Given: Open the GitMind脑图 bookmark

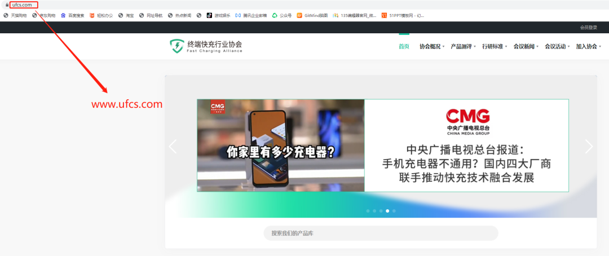Looking at the screenshot, I should click(312, 16).
